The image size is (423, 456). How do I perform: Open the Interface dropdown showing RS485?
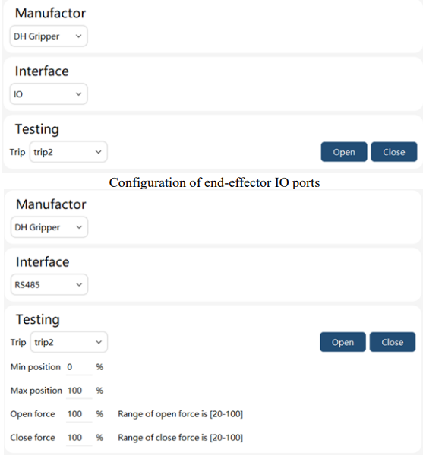click(49, 284)
